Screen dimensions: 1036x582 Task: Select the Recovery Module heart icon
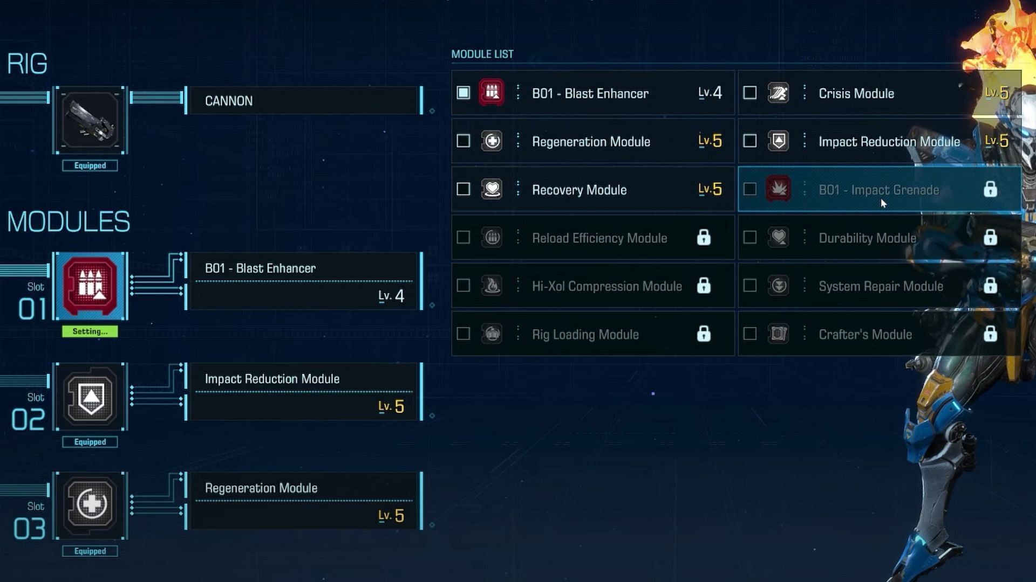[493, 189]
